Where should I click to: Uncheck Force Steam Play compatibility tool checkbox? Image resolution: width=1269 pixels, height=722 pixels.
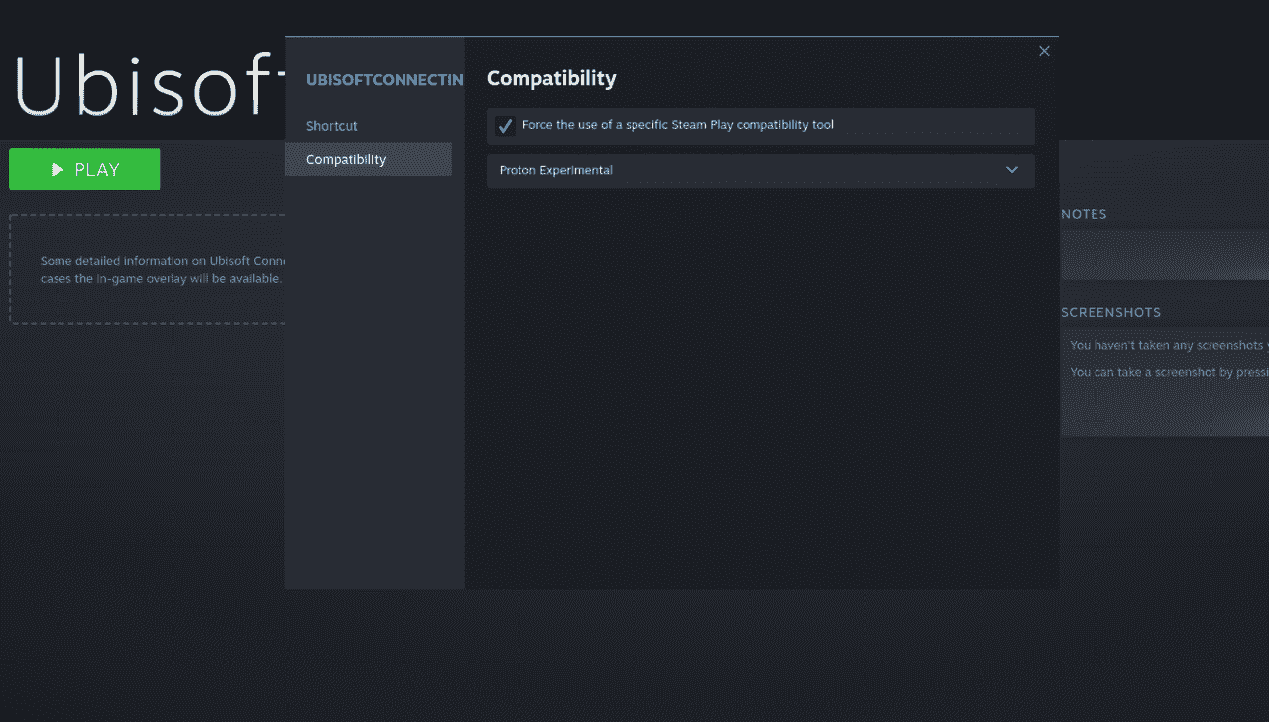(505, 126)
